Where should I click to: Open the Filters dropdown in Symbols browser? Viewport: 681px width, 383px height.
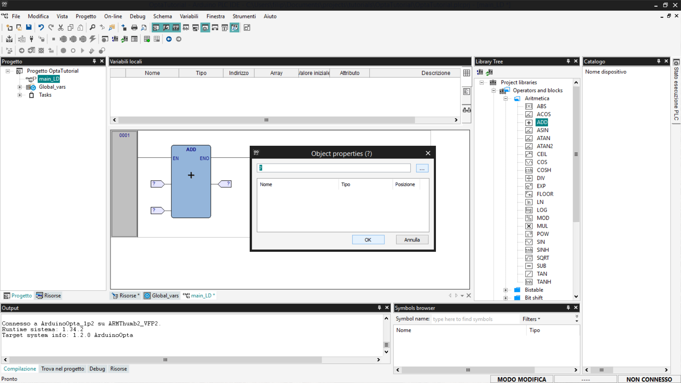[531, 319]
